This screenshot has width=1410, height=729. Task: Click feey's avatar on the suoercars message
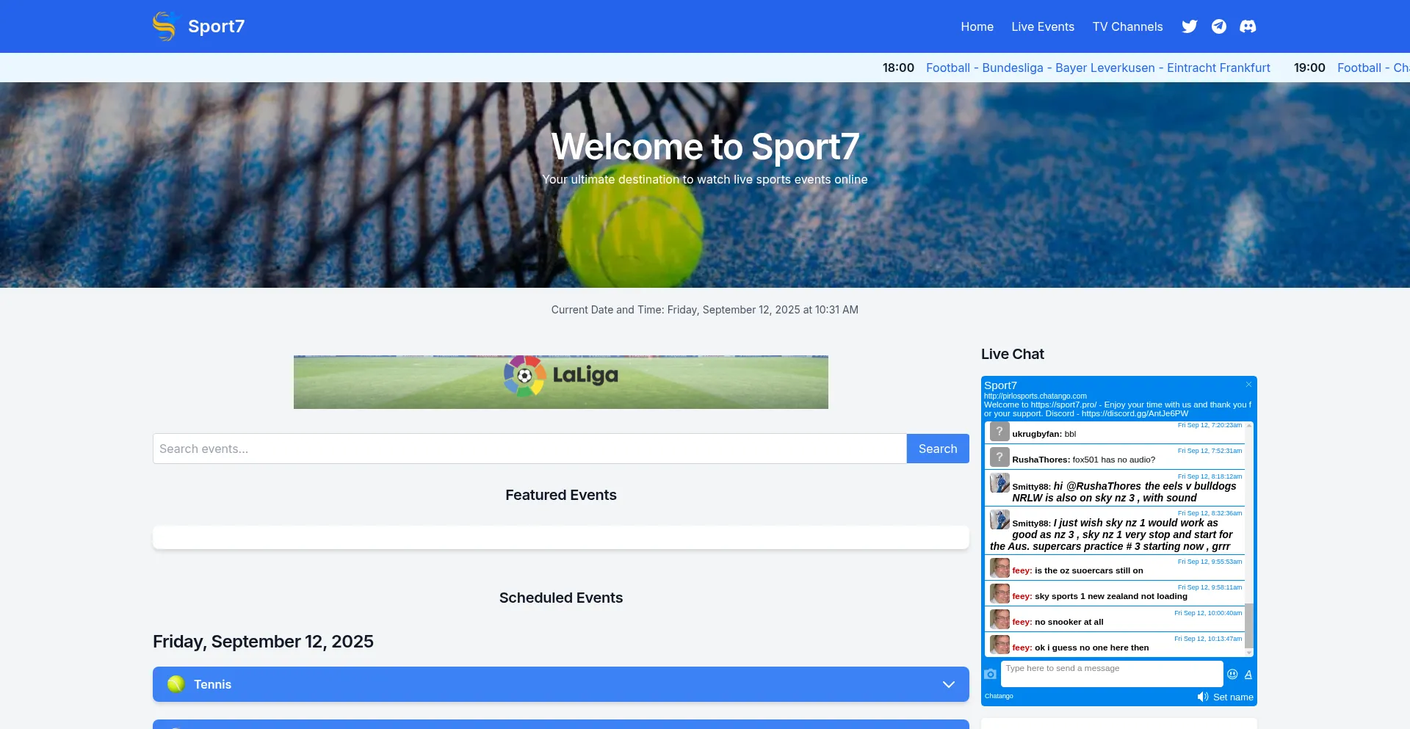pos(999,568)
